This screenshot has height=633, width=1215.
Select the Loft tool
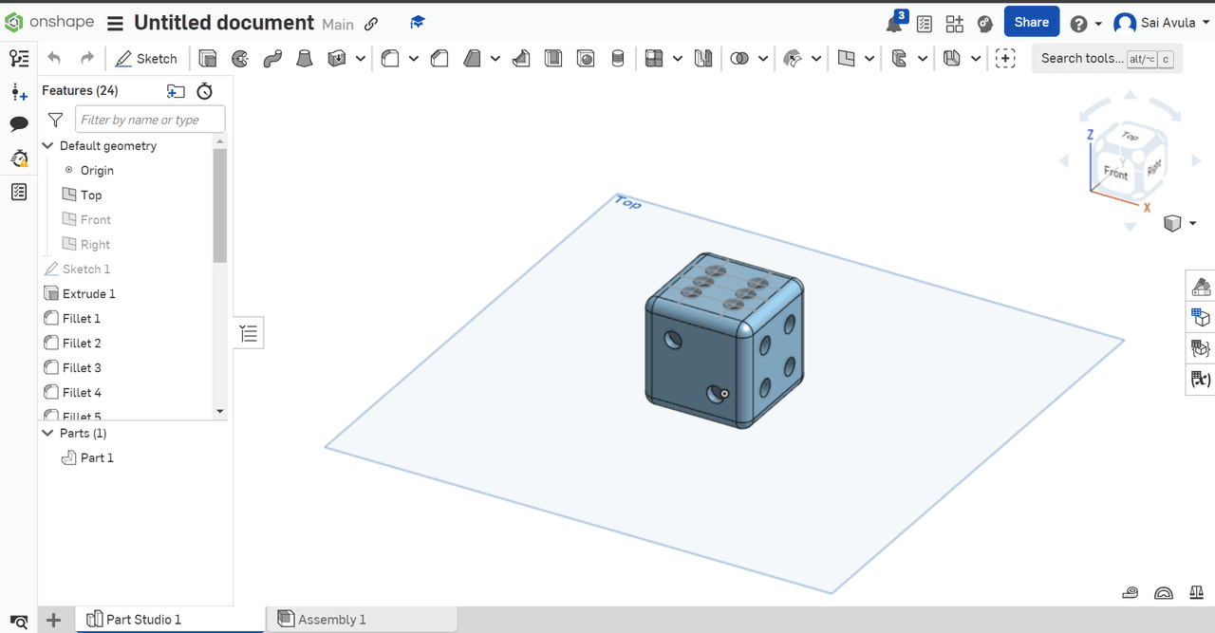point(304,59)
